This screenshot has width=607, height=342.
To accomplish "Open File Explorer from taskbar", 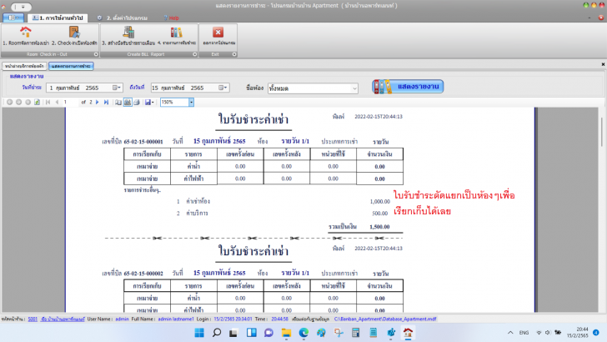I will pos(286,333).
